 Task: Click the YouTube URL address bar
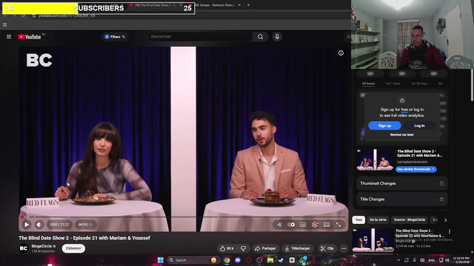[x=67, y=16]
